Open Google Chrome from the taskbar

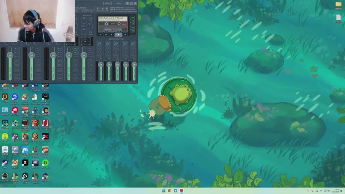[x=169, y=191]
